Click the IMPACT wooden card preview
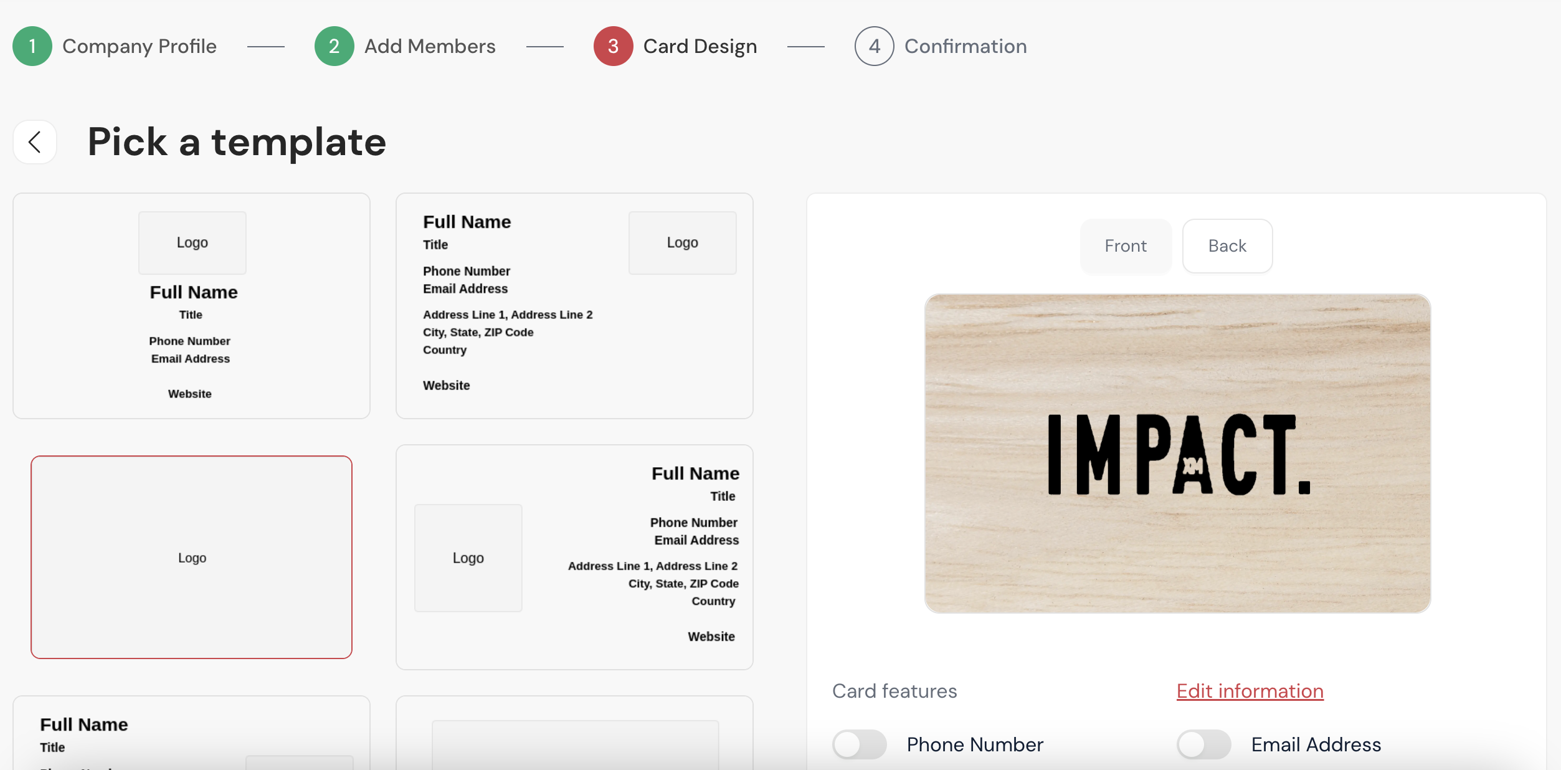1561x770 pixels. [1177, 454]
